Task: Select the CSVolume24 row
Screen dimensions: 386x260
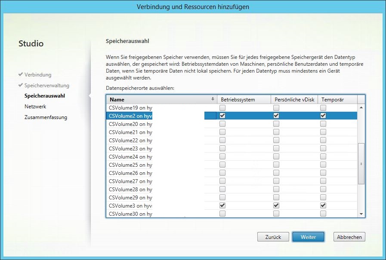Action: coord(131,156)
